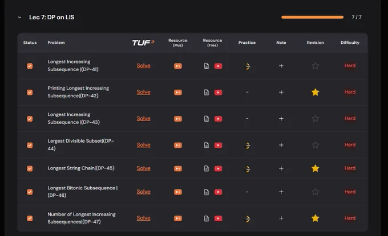Viewport: 388px width, 236px height.
Task: Click the Lec 7 orange progress bar
Action: click(x=312, y=17)
